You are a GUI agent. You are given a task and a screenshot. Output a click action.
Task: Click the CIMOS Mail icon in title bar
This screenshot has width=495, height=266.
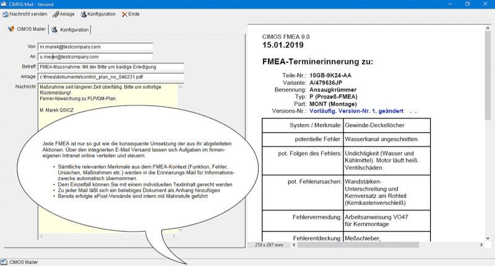4,4
